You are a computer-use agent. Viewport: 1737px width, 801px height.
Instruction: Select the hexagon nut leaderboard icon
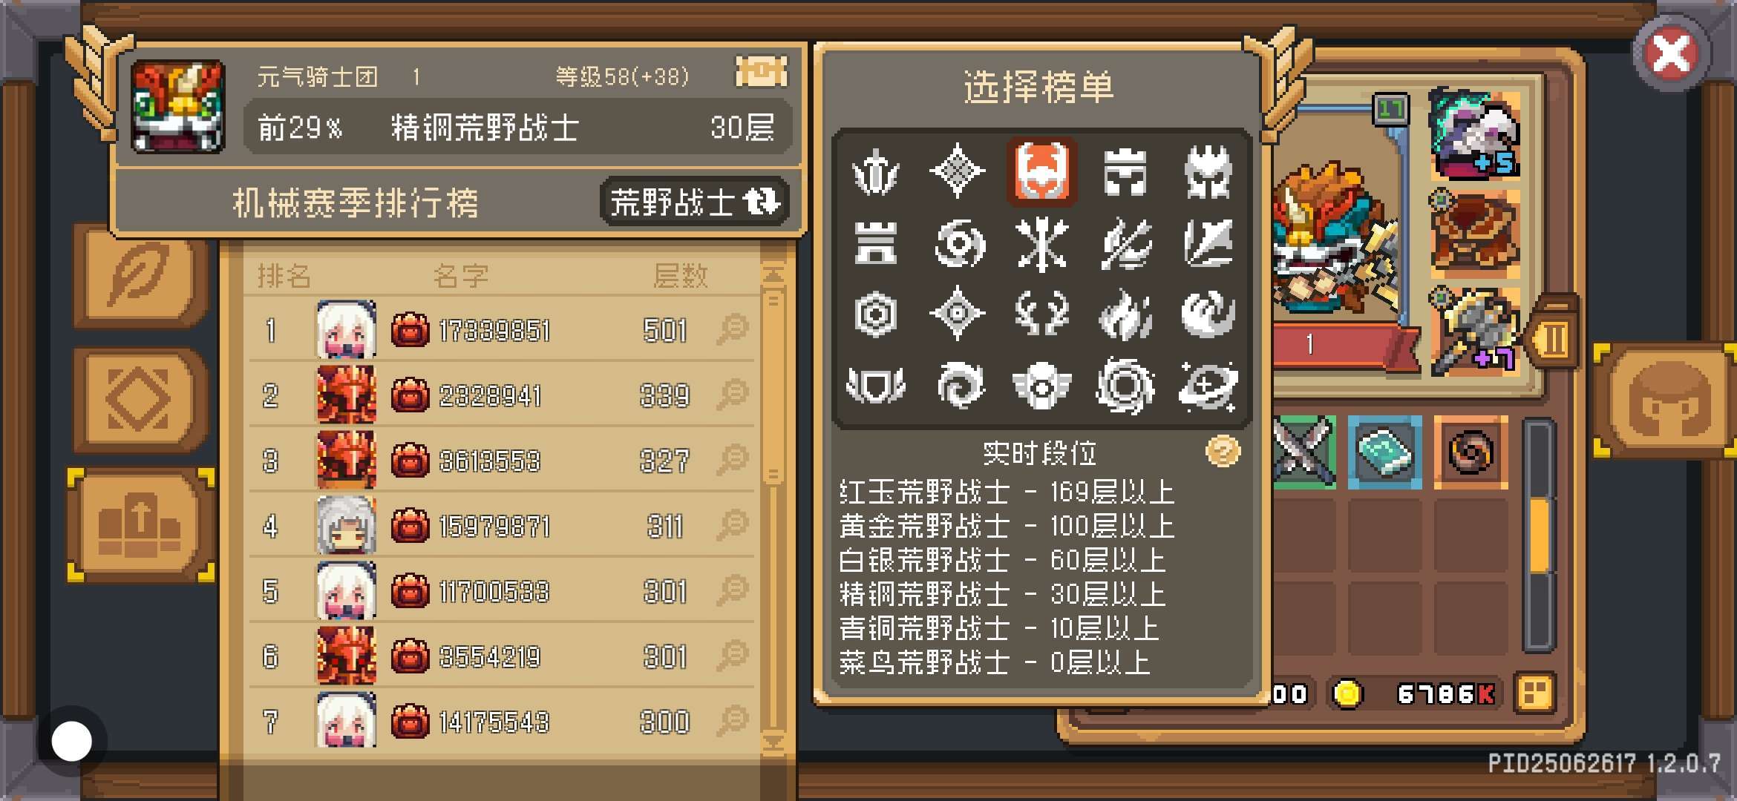click(875, 314)
